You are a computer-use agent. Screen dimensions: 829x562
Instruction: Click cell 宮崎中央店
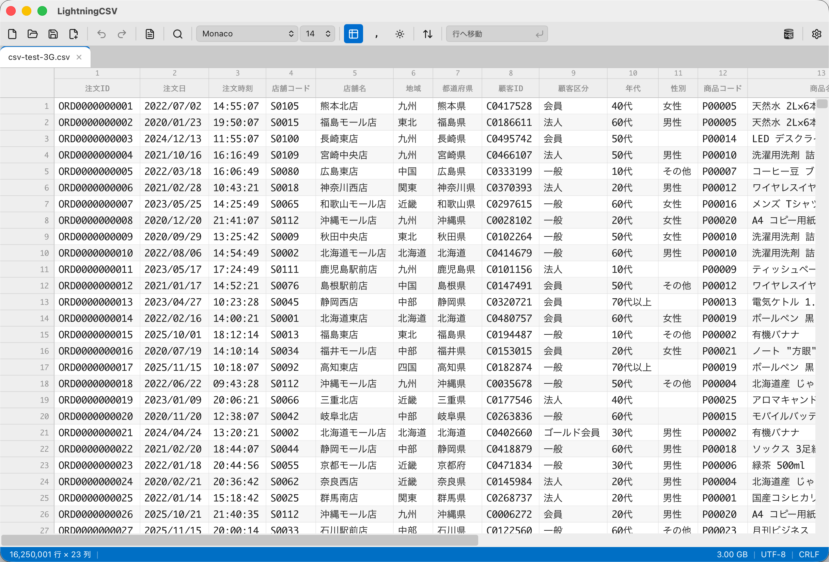(x=355, y=155)
